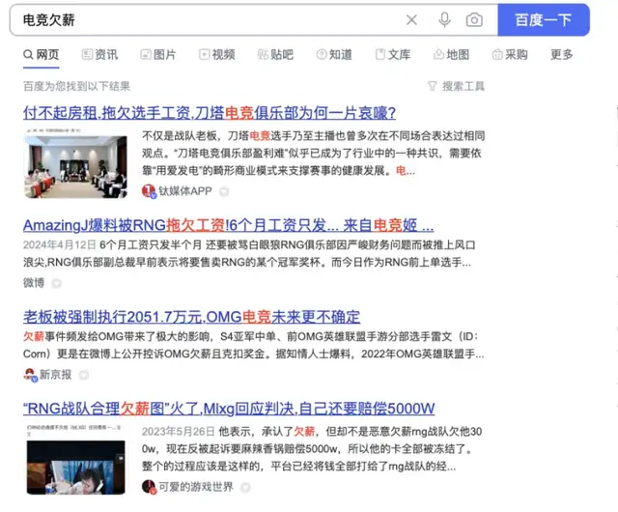Image resolution: width=618 pixels, height=512 pixels.
Task: Switch to the 资讯 tab
Action: (x=99, y=54)
